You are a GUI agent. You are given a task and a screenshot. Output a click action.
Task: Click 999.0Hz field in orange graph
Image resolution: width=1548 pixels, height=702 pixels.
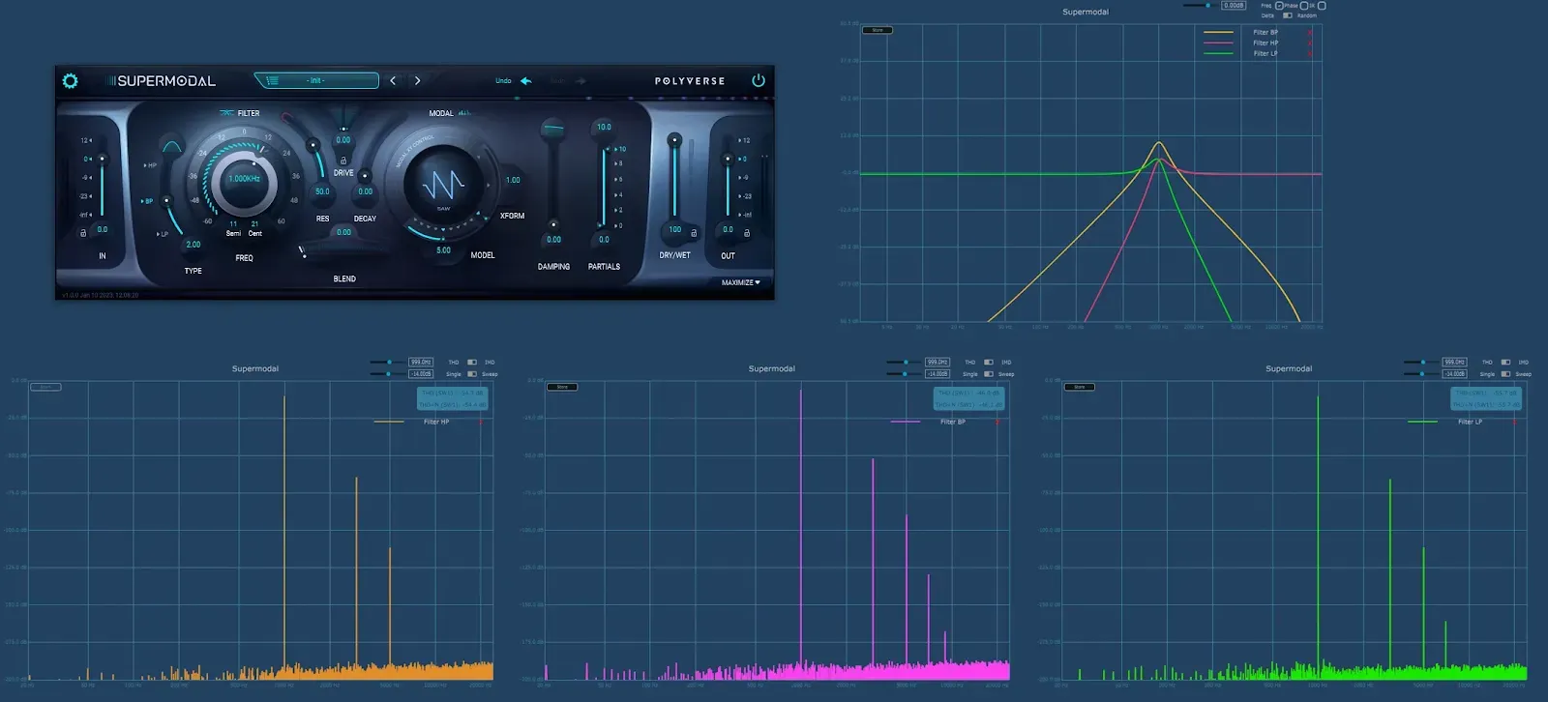pyautogui.click(x=420, y=363)
